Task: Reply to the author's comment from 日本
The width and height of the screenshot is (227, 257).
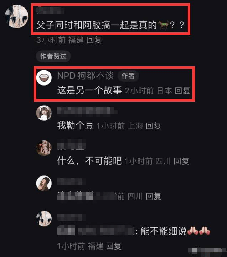Action: tap(182, 91)
